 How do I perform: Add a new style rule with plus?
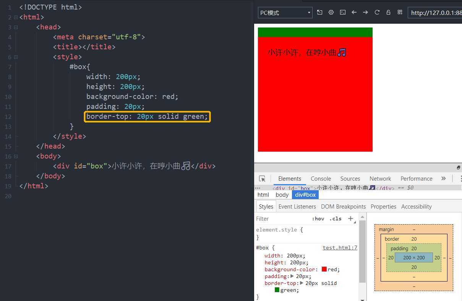pos(350,218)
